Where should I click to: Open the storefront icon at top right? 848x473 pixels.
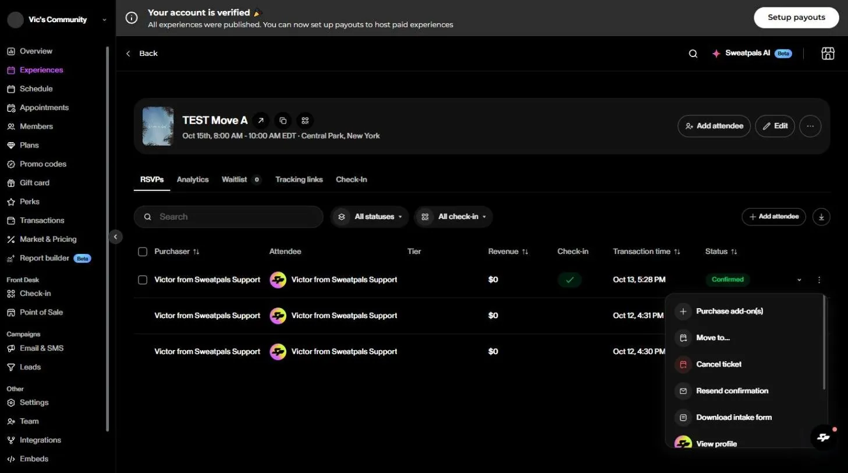(x=828, y=54)
